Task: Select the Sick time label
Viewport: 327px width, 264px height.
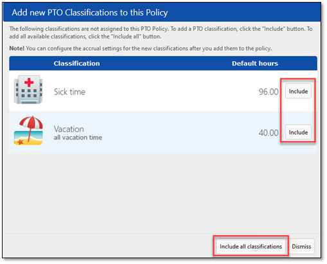Action: [69, 92]
